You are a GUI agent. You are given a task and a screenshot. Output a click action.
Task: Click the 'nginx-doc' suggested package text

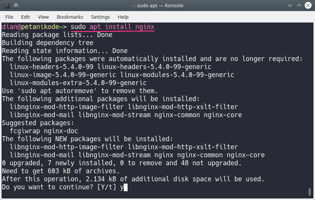point(61,131)
